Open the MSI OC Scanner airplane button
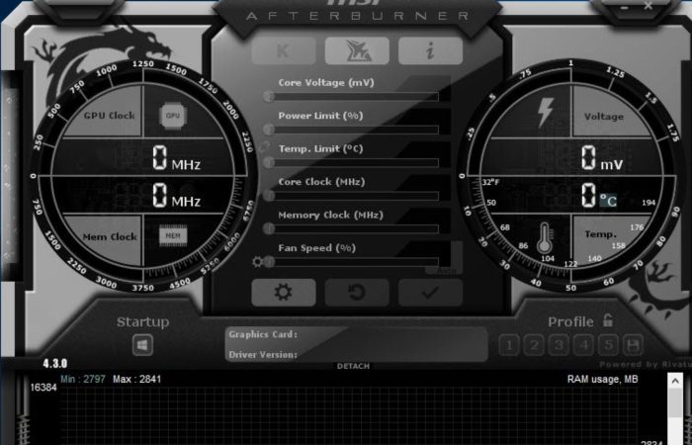692x445 pixels. click(357, 50)
